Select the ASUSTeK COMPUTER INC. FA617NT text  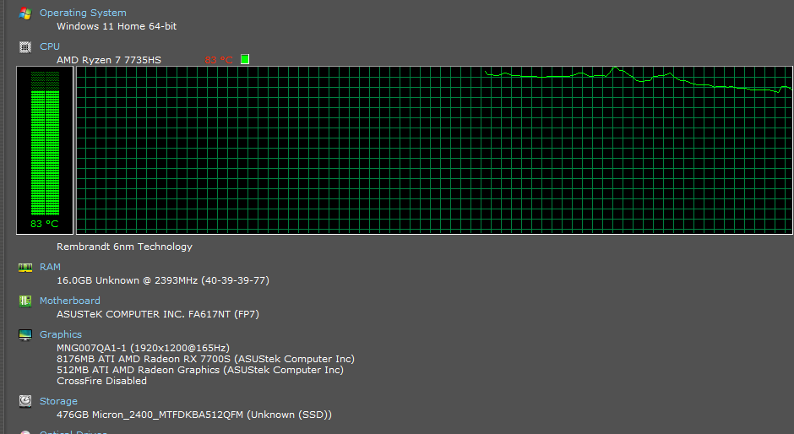click(157, 314)
